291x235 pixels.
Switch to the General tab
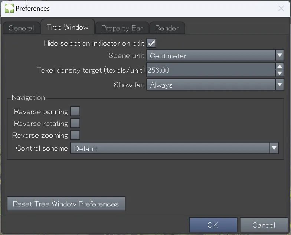click(22, 28)
